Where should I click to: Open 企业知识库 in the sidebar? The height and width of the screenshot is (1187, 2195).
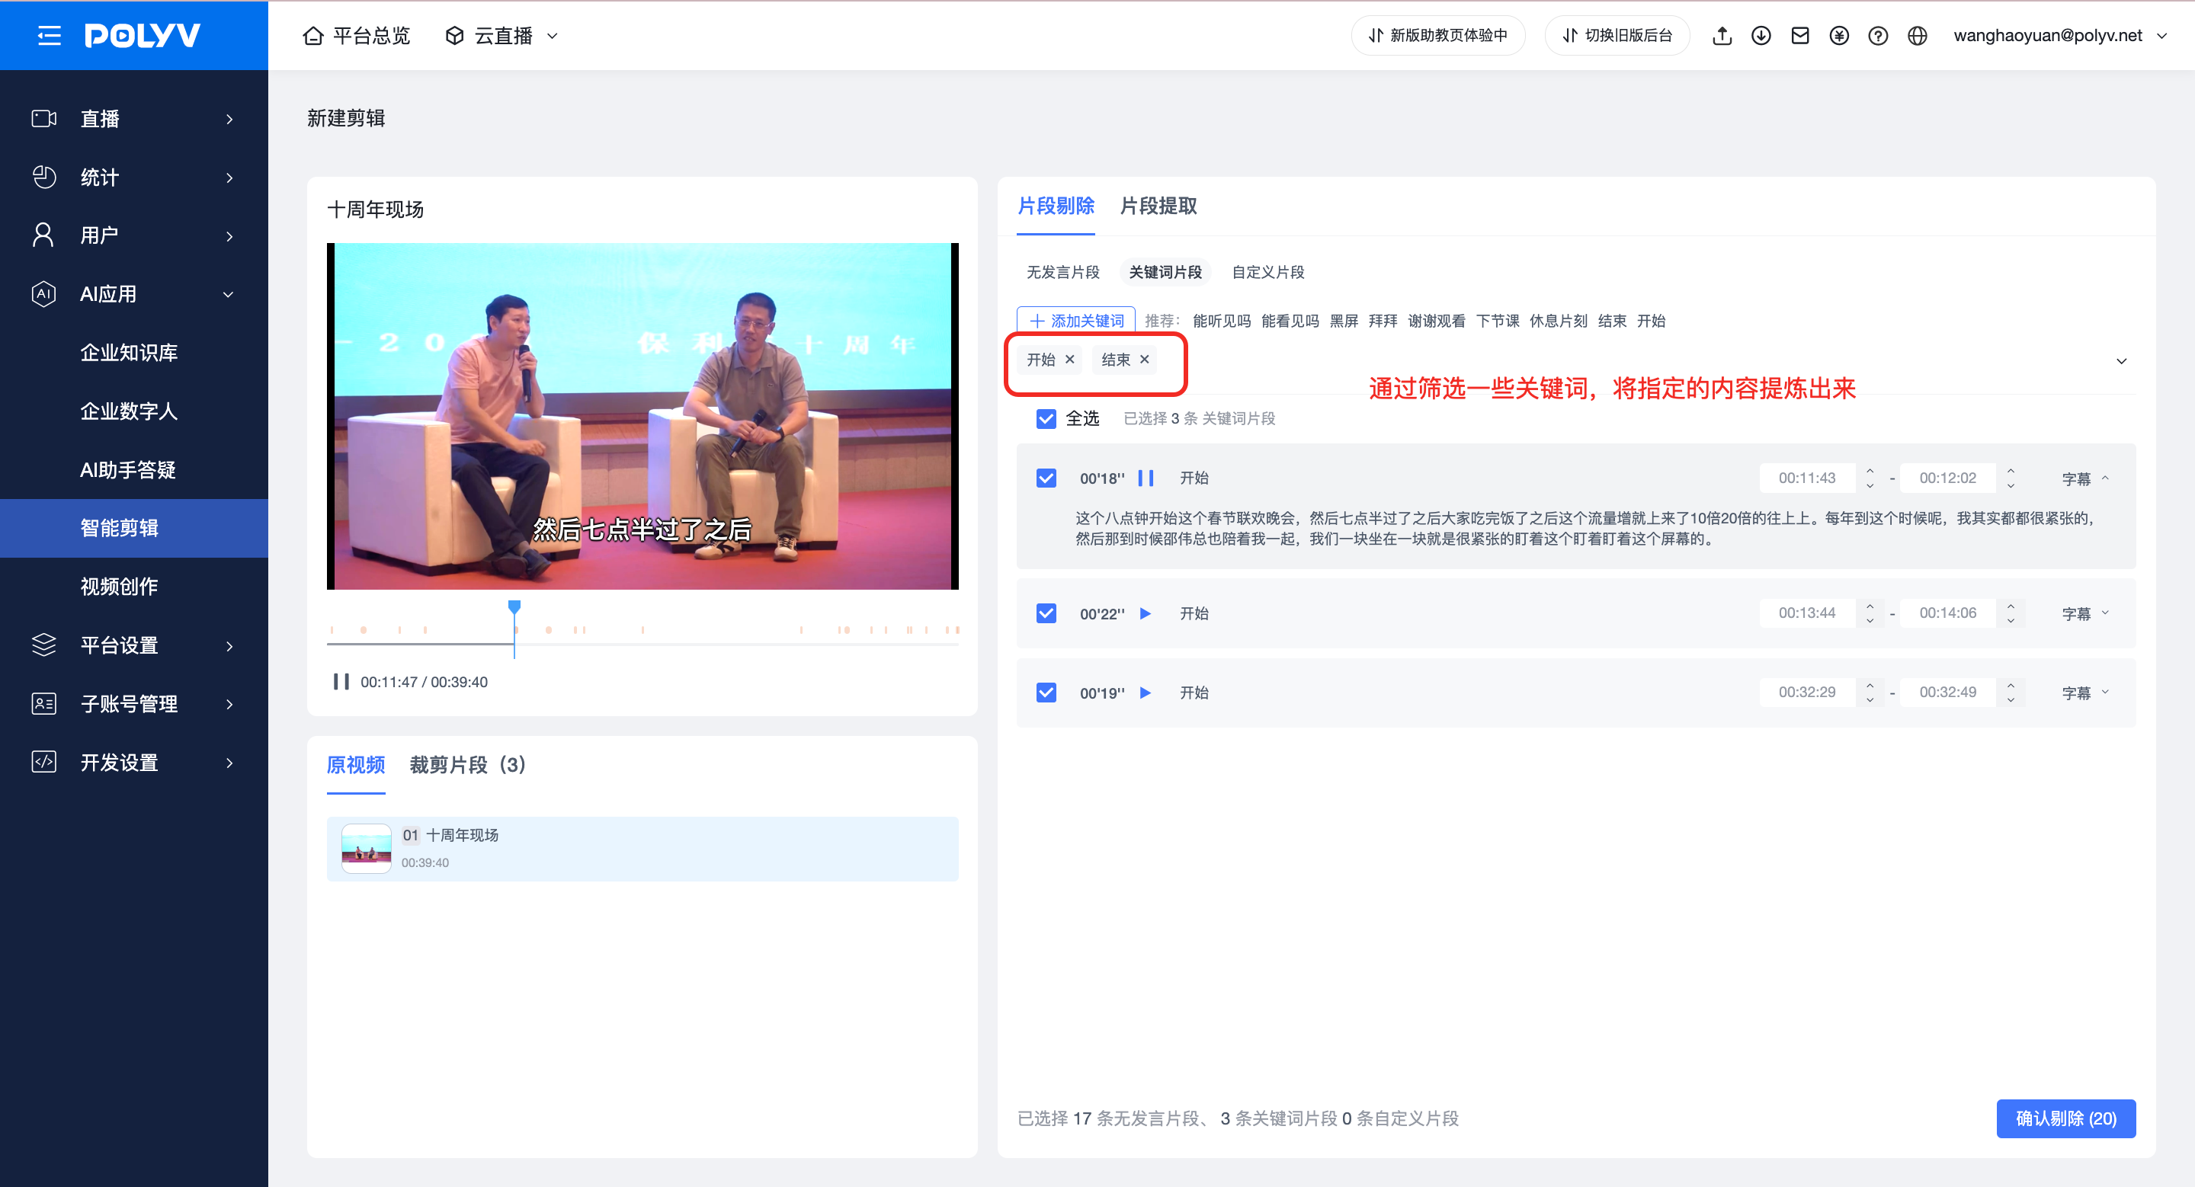tap(129, 353)
